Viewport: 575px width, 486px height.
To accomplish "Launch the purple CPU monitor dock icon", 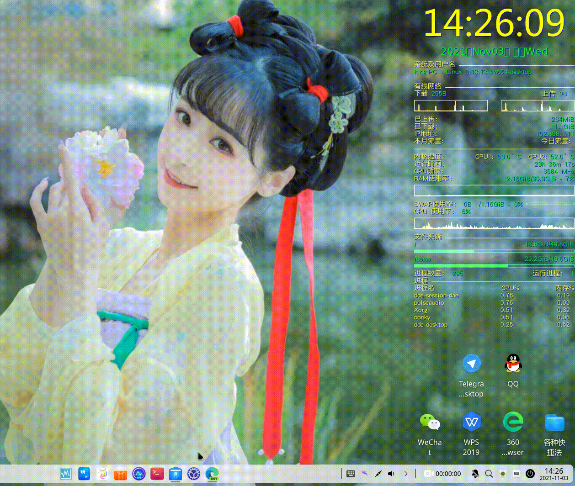I will pyautogui.click(x=139, y=474).
